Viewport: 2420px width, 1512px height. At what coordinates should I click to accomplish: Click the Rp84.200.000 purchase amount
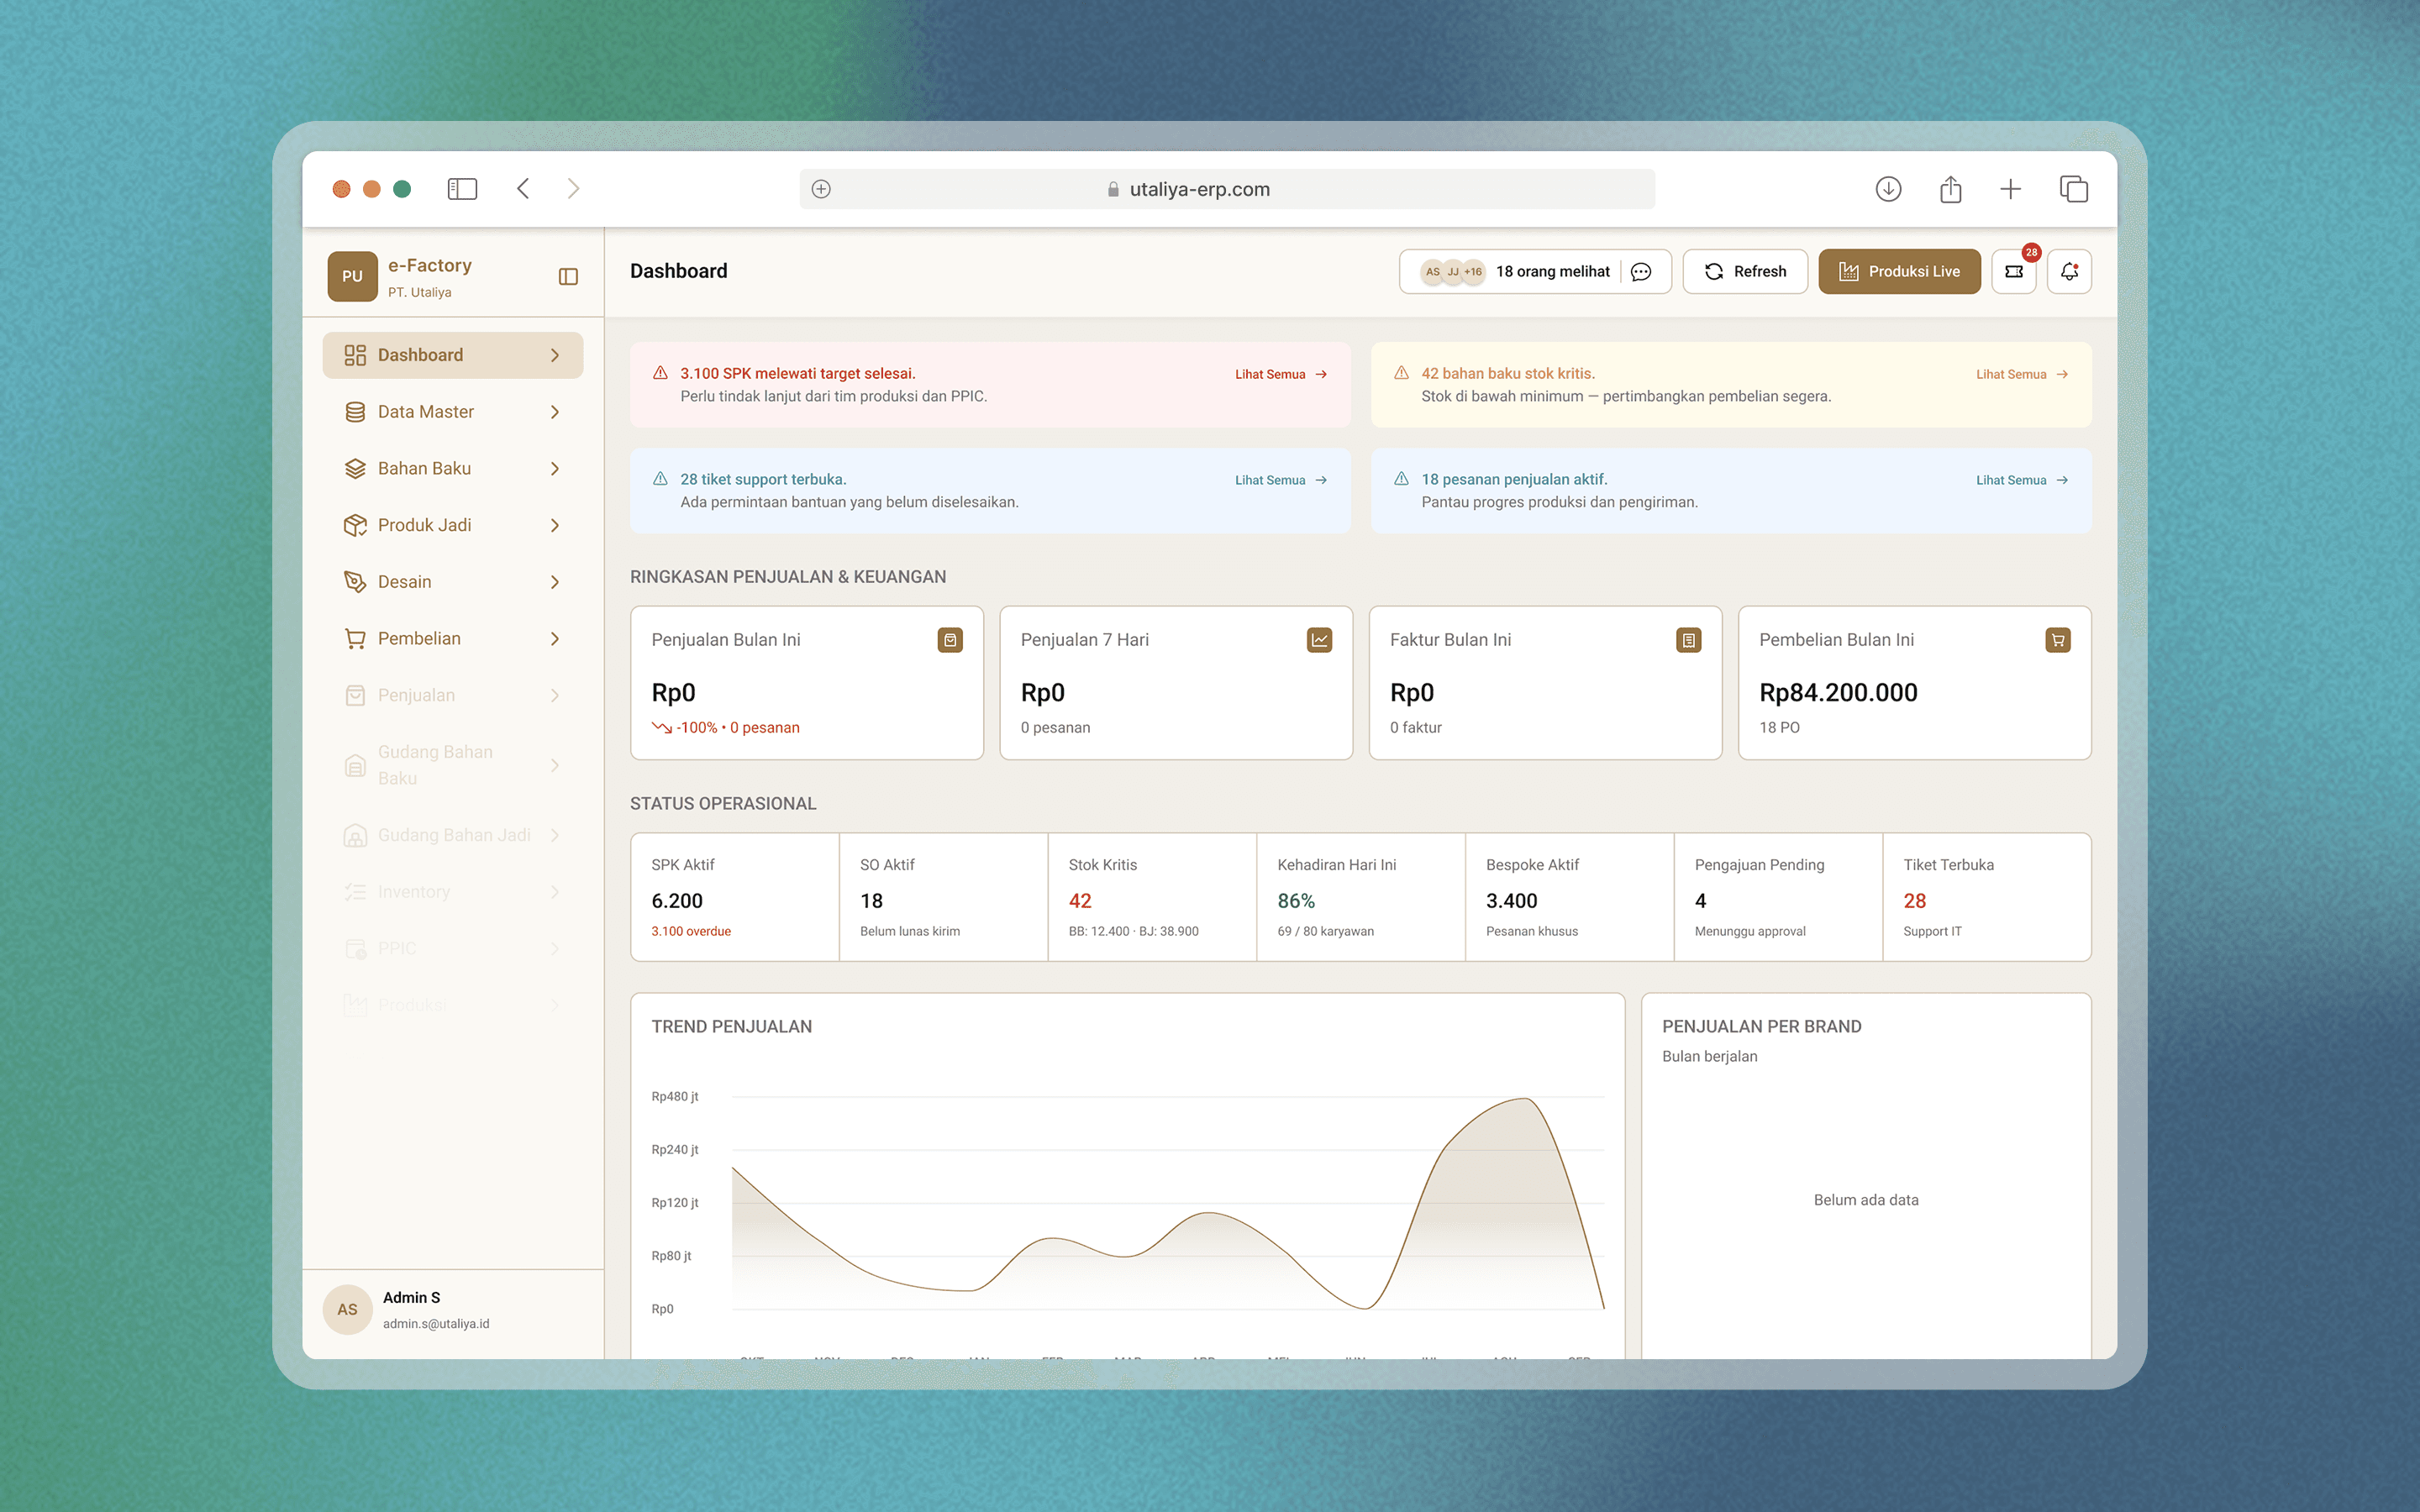click(x=1838, y=693)
